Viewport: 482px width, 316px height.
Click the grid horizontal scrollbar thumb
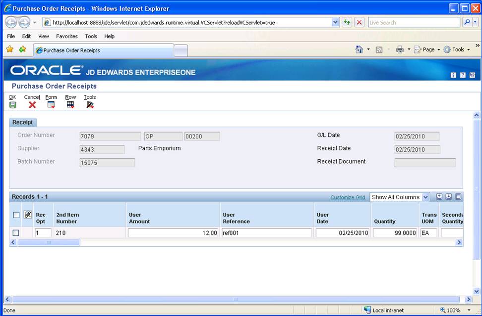click(x=49, y=242)
